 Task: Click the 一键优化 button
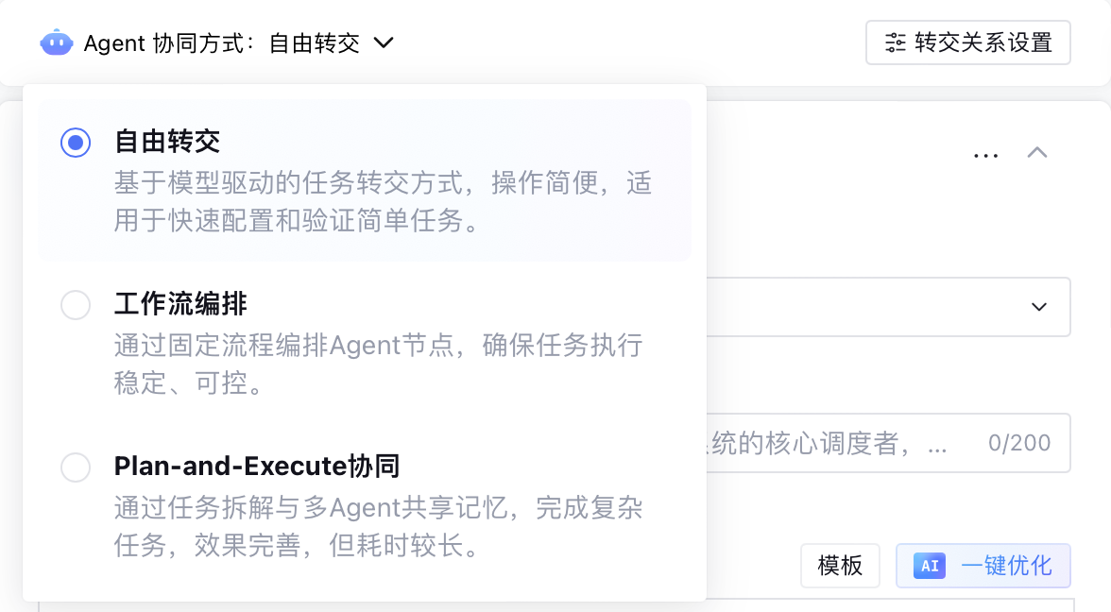[983, 565]
